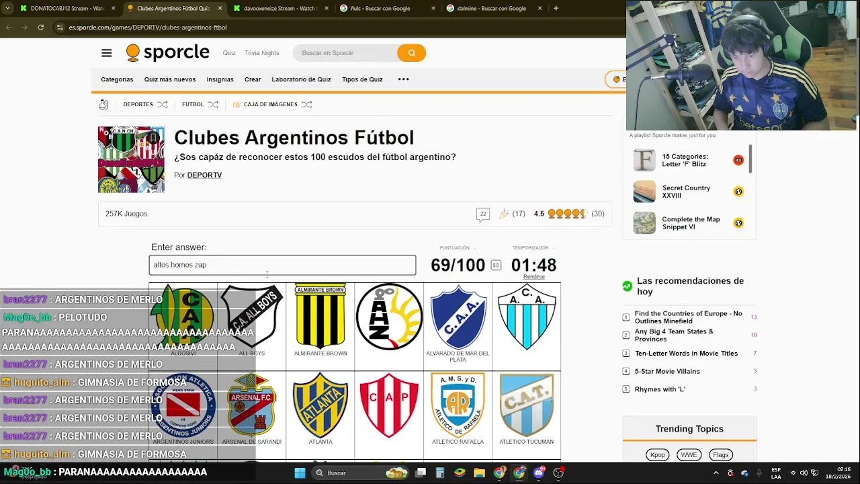Open the Insignias menu item
860x484 pixels.
[x=220, y=79]
